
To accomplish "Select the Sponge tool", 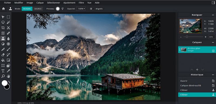I will (8, 44).
